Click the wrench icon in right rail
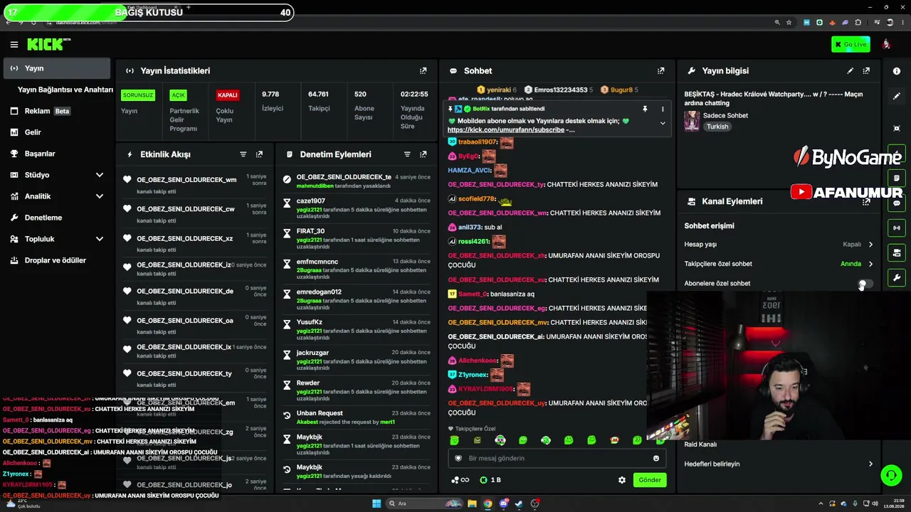911x512 pixels. pos(897,277)
